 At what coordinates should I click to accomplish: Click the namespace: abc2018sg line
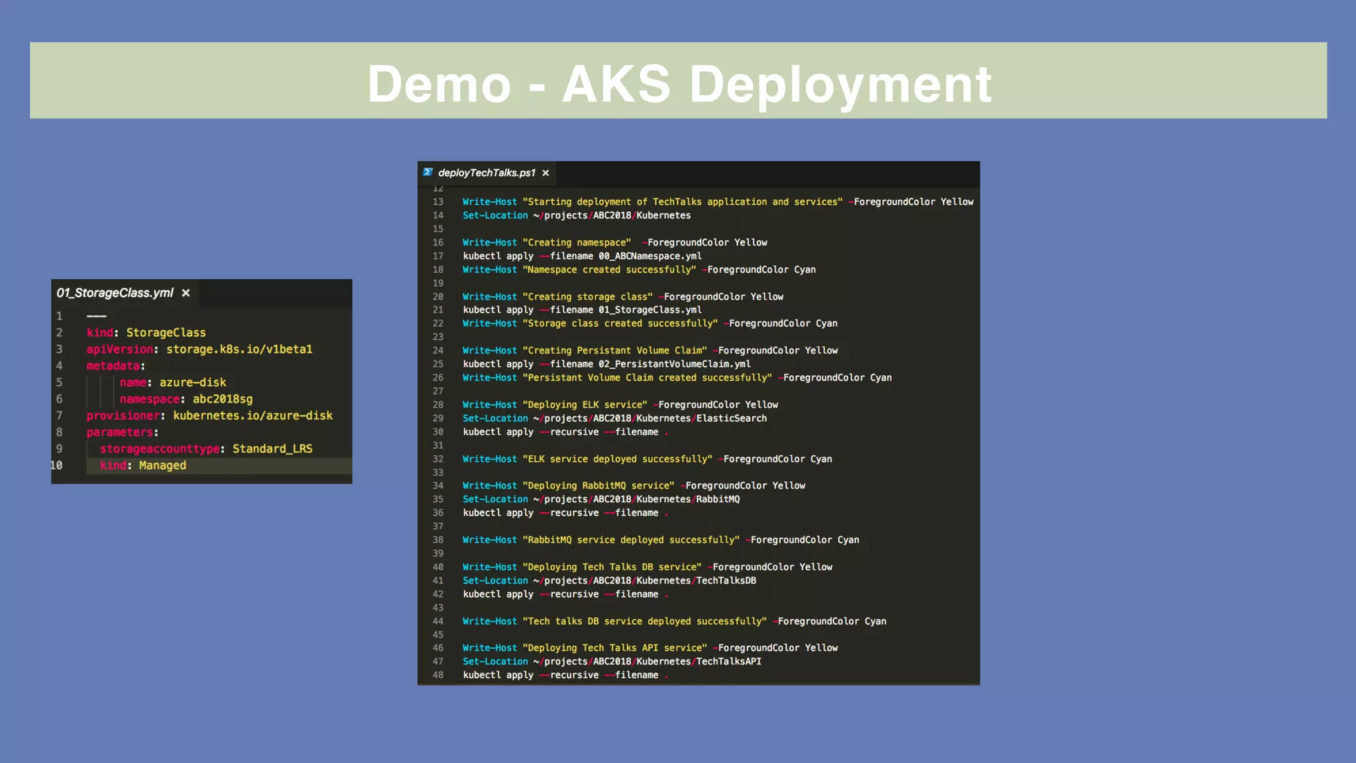(x=186, y=399)
